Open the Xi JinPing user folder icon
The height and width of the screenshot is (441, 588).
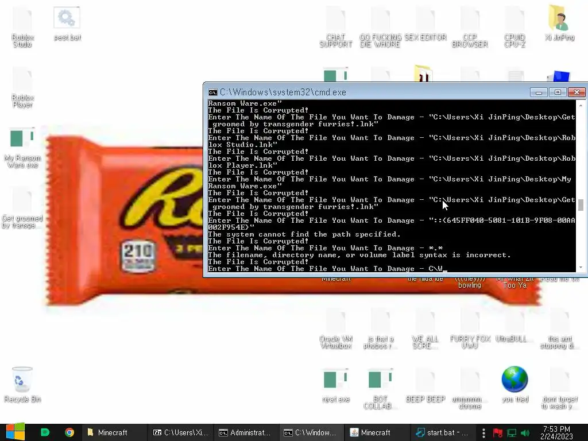point(559,22)
